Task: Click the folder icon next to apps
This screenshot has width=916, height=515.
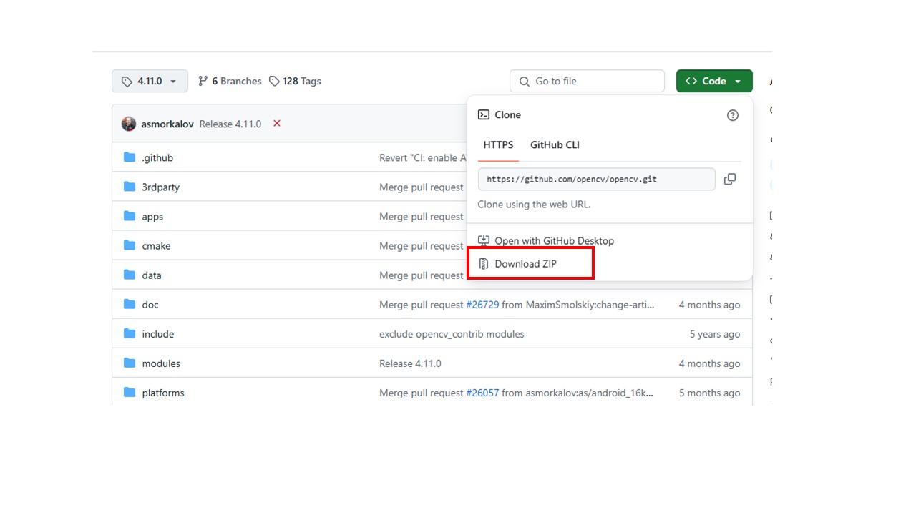Action: tap(130, 216)
